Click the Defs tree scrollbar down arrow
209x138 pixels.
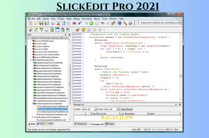pyautogui.click(x=69, y=120)
